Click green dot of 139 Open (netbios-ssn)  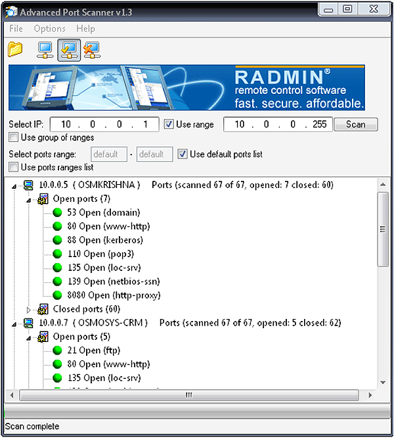(57, 281)
